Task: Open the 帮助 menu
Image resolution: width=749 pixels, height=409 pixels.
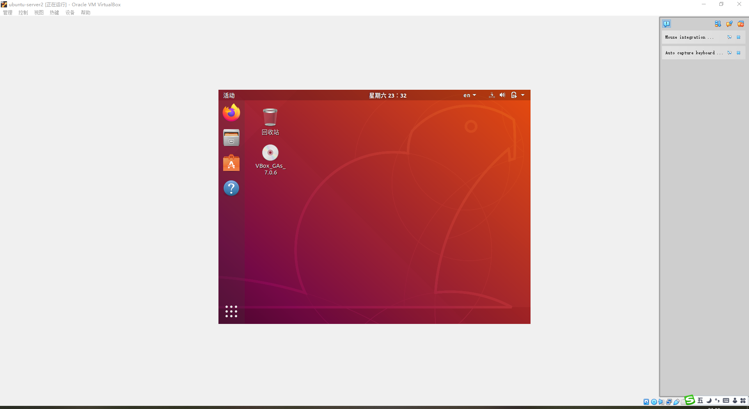Action: (86, 12)
